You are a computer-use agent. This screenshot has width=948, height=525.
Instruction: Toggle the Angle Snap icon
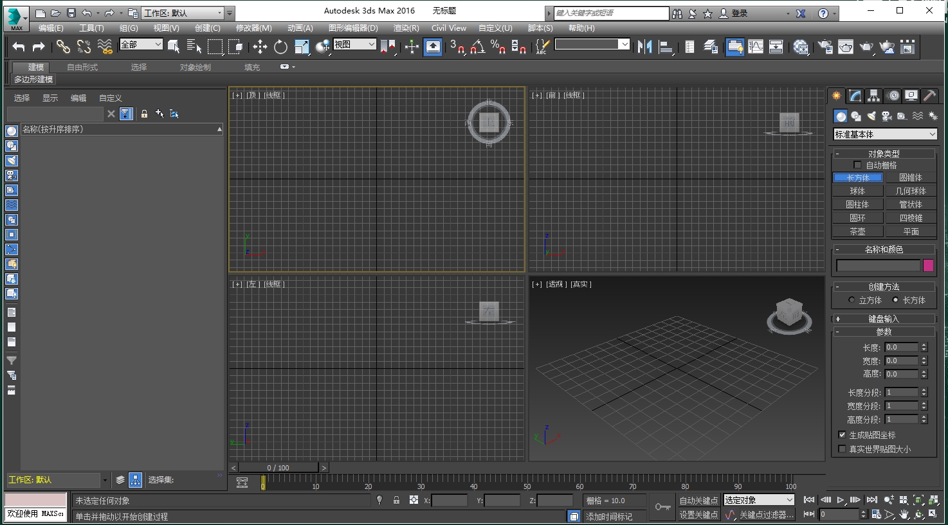[477, 46]
